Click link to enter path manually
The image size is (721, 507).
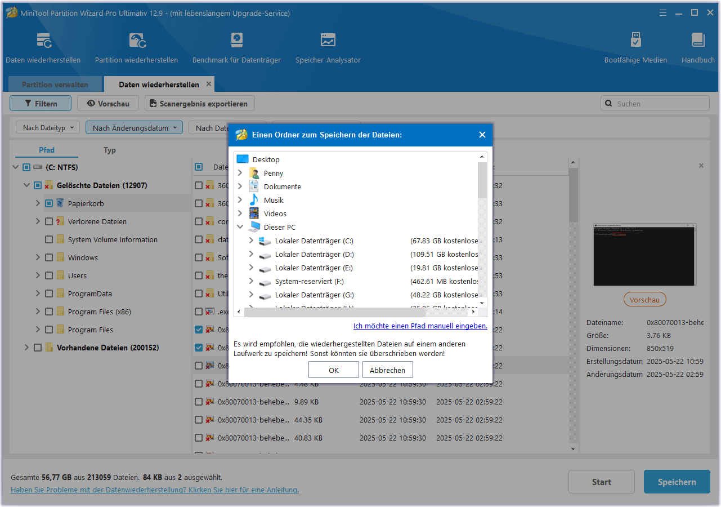click(420, 326)
